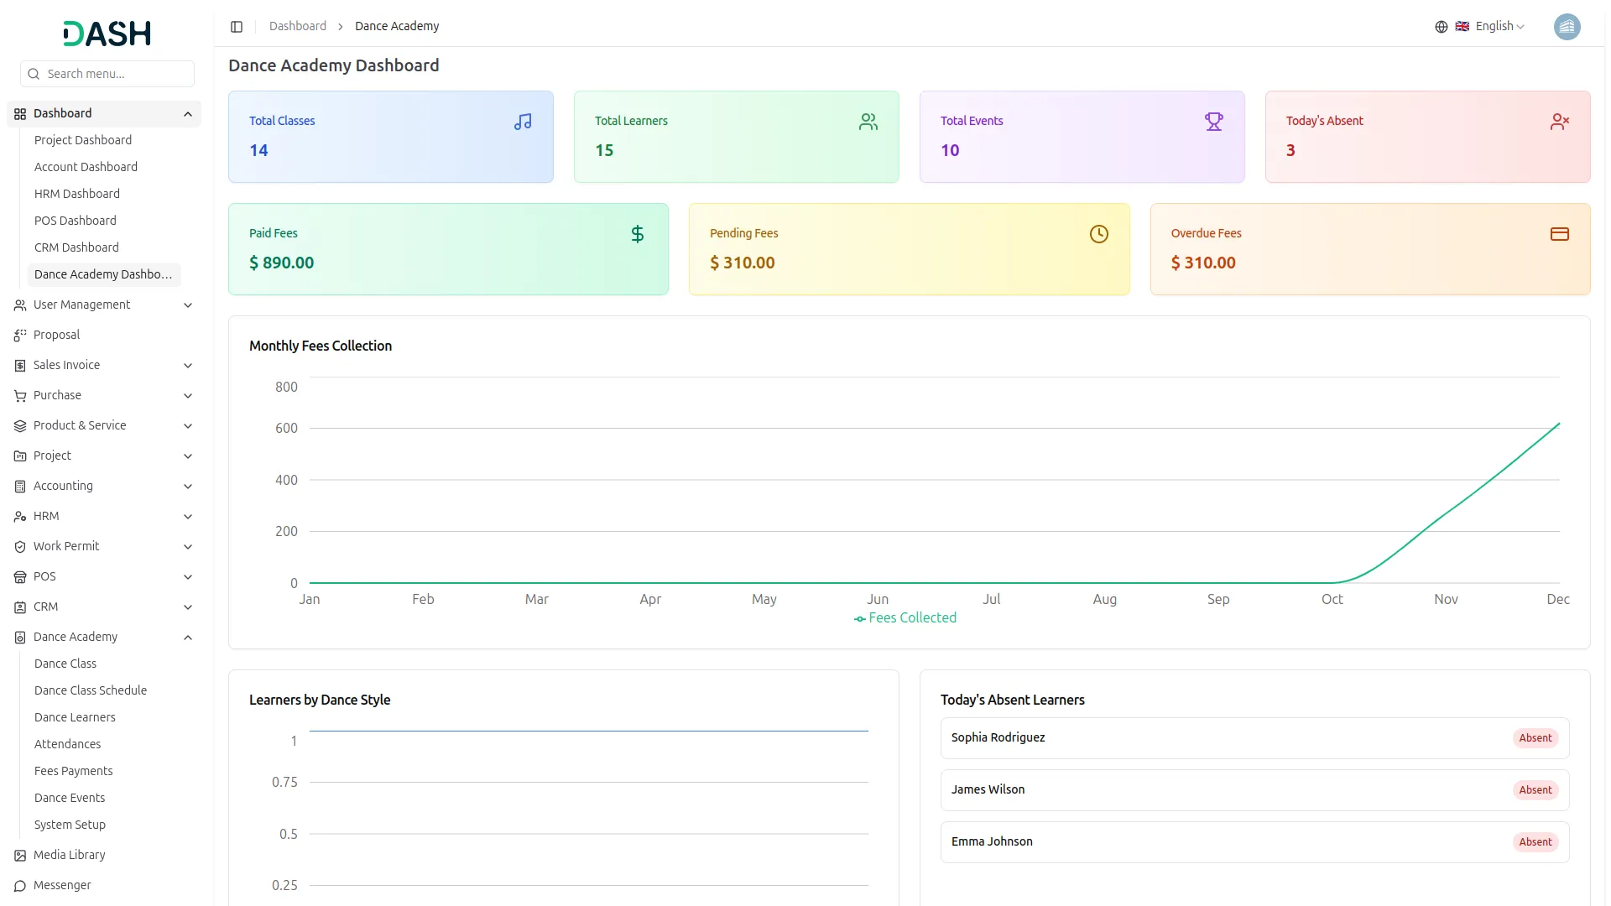
Task: Click the trophy icon in Total Events
Action: coord(1213,122)
